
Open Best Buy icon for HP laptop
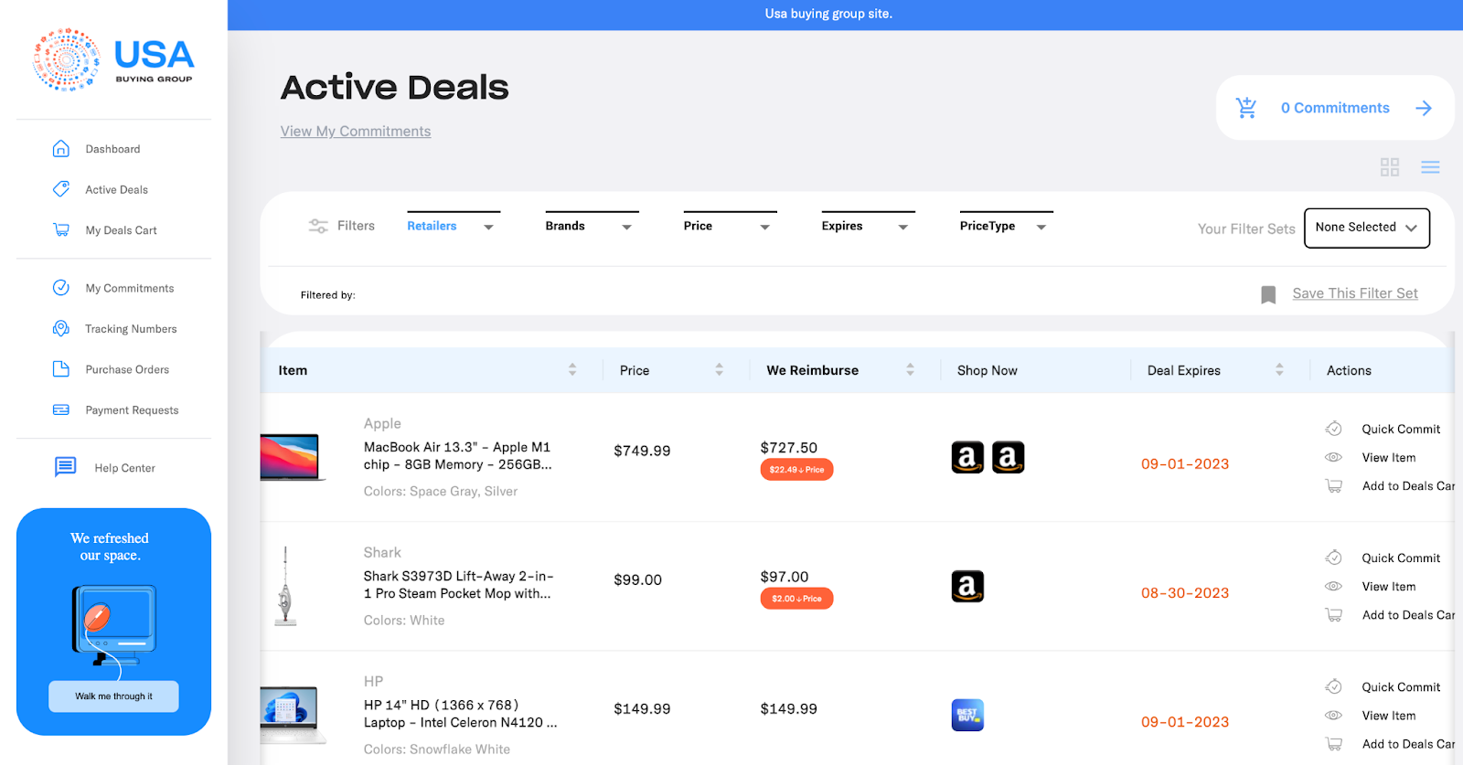[967, 715]
